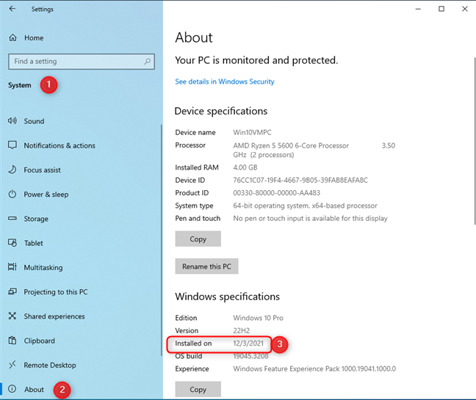The width and height of the screenshot is (476, 400).
Task: Copy the Windows specifications
Action: click(x=198, y=390)
